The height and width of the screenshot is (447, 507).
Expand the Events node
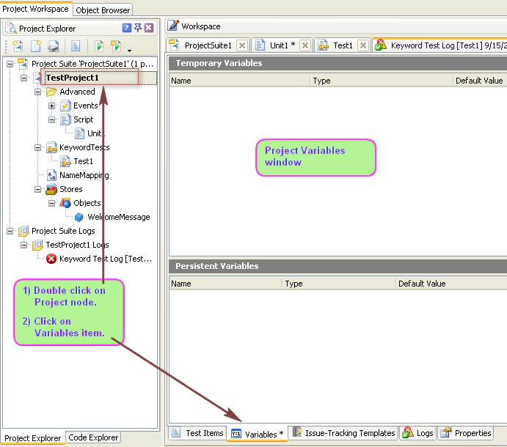tap(52, 106)
